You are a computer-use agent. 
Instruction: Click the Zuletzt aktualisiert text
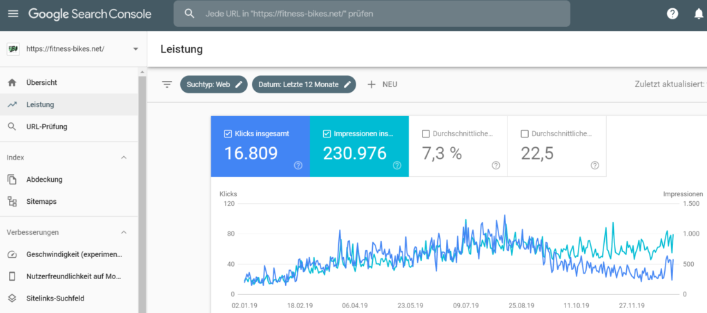tap(669, 84)
